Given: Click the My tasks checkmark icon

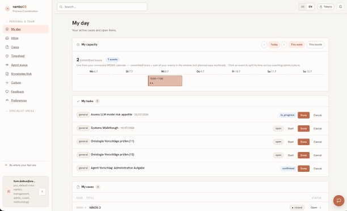Looking at the screenshot, I should pos(78,101).
